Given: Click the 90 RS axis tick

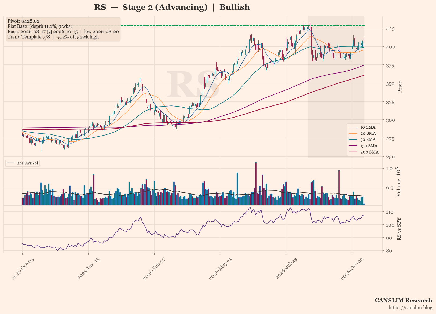Looking at the screenshot, I should click(389, 238).
